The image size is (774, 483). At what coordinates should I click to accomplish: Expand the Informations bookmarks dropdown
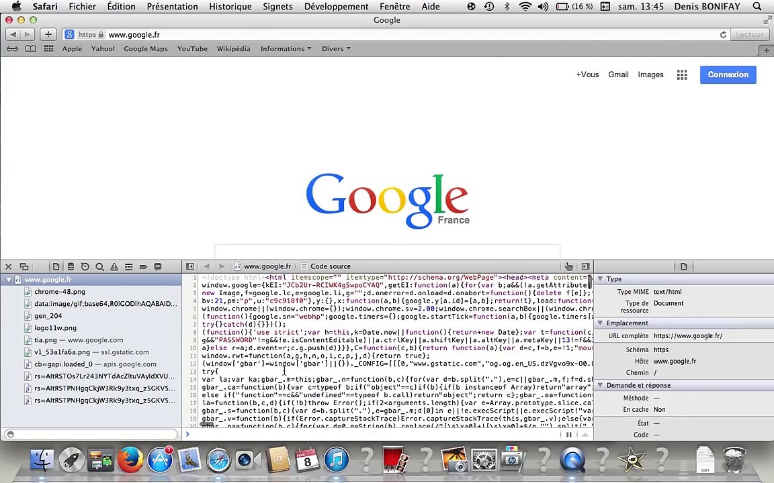pos(286,49)
